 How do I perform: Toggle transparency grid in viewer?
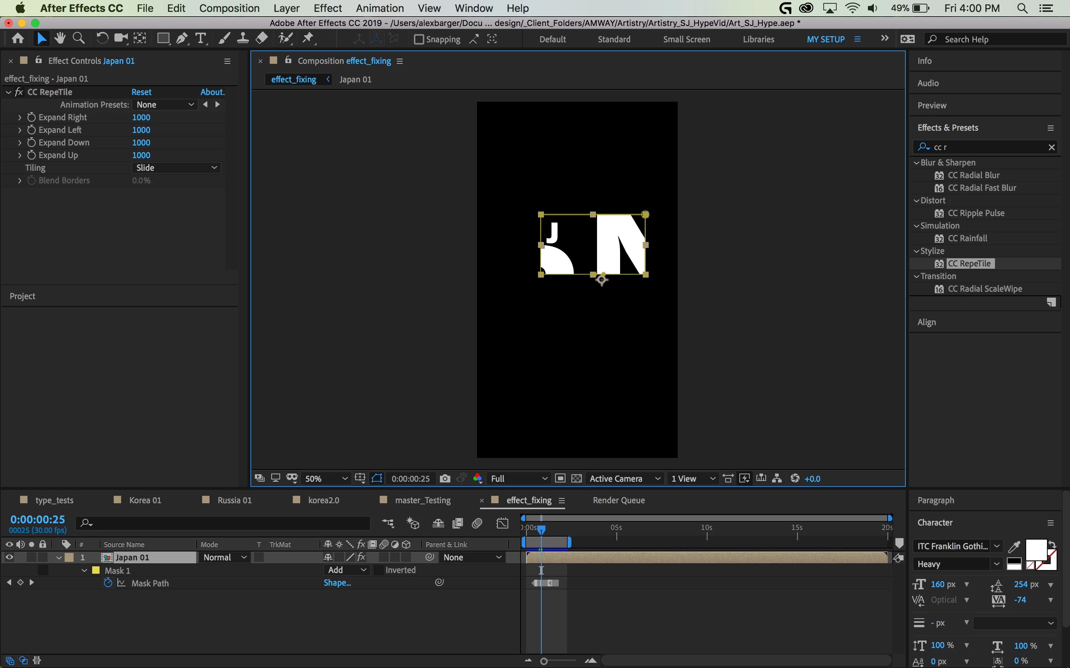(x=576, y=478)
